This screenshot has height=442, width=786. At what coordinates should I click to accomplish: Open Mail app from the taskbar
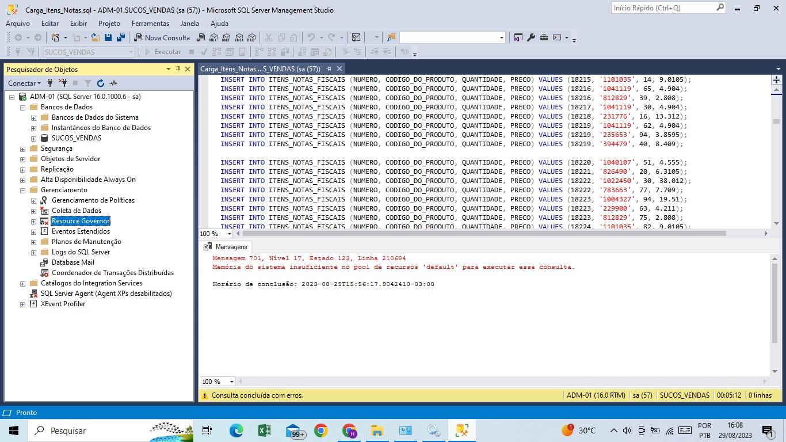pyautogui.click(x=295, y=430)
